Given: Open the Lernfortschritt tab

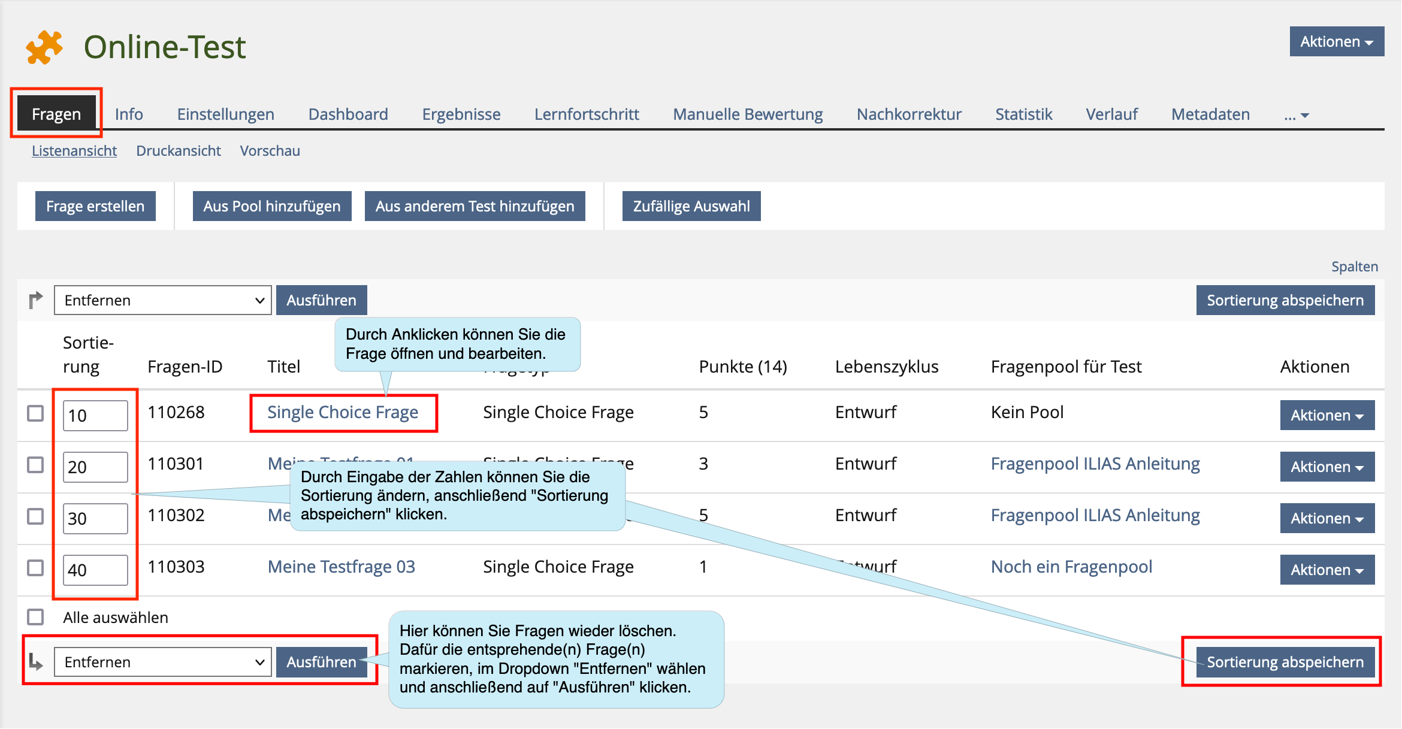Looking at the screenshot, I should click(587, 114).
